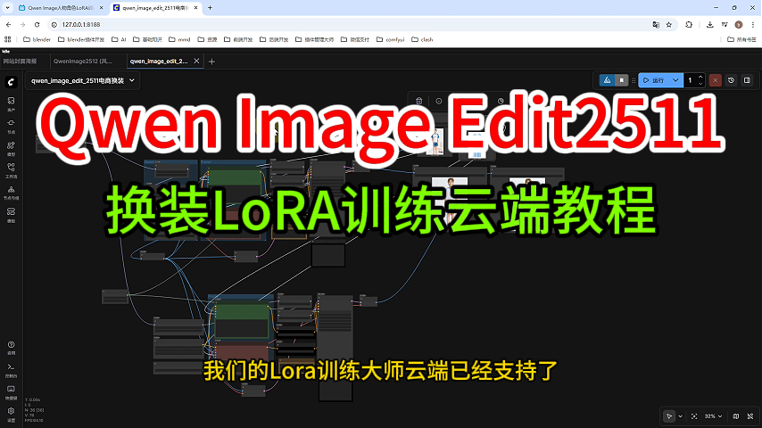Open the queue history clock icon
This screenshot has width=762, height=428.
point(731,80)
